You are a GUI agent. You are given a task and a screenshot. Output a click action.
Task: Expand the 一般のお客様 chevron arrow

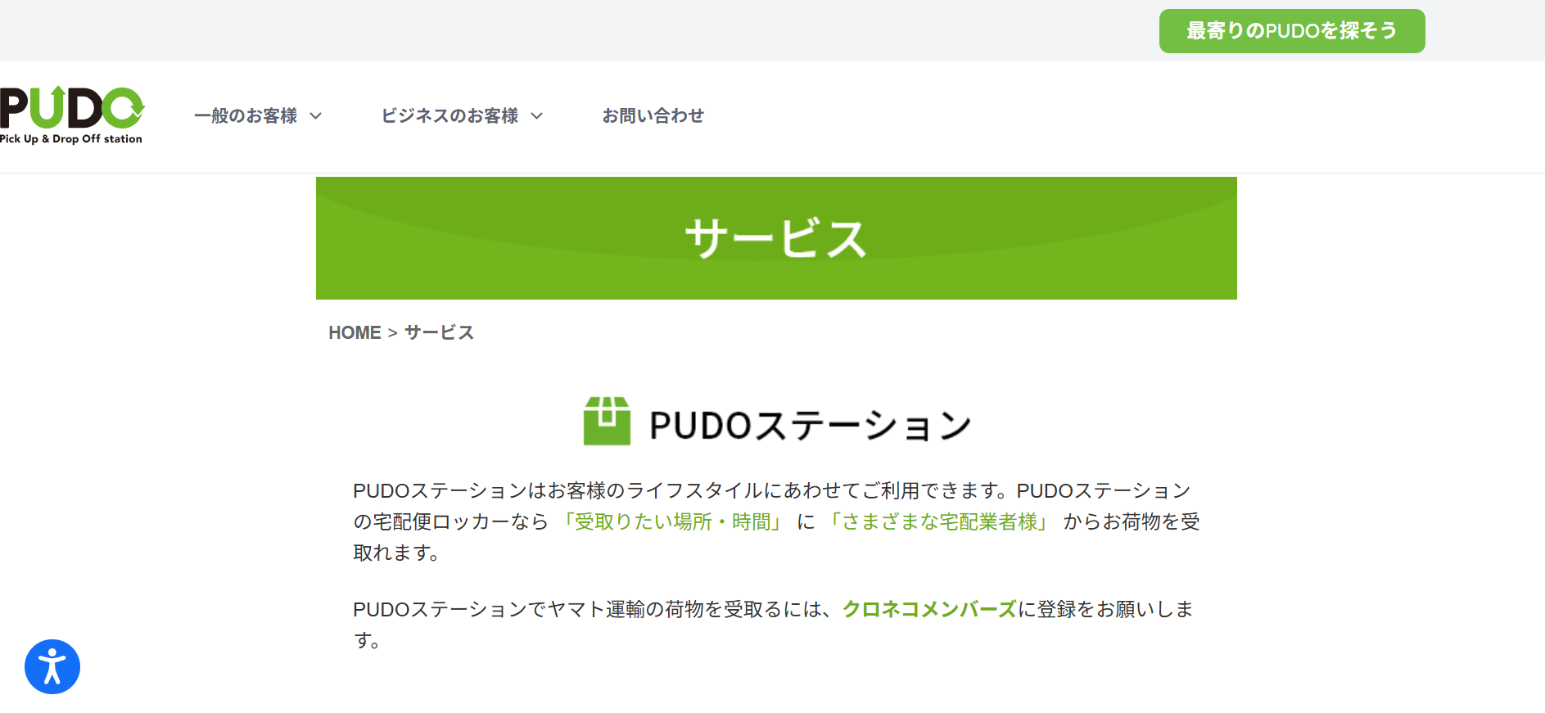[316, 116]
